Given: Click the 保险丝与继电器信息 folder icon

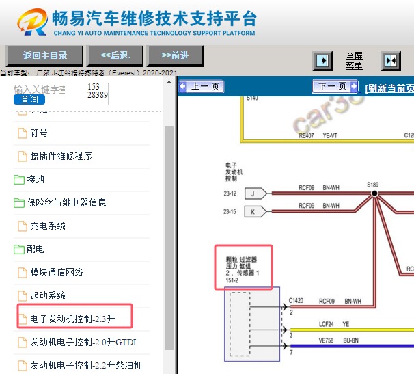Looking at the screenshot, I should click(x=19, y=203).
